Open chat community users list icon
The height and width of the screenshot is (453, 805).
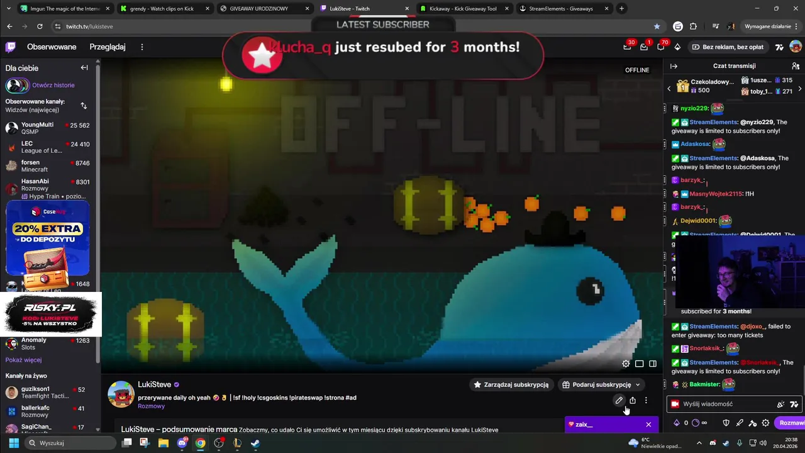click(x=796, y=66)
